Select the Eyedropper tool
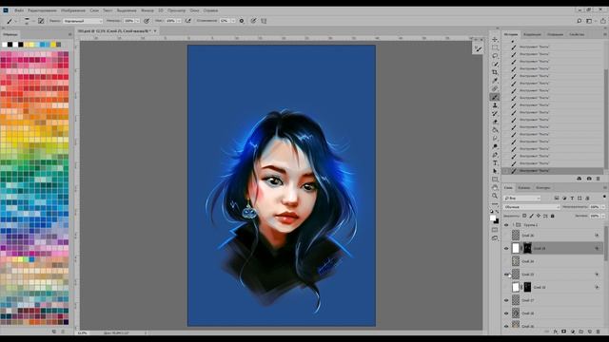 [x=495, y=80]
